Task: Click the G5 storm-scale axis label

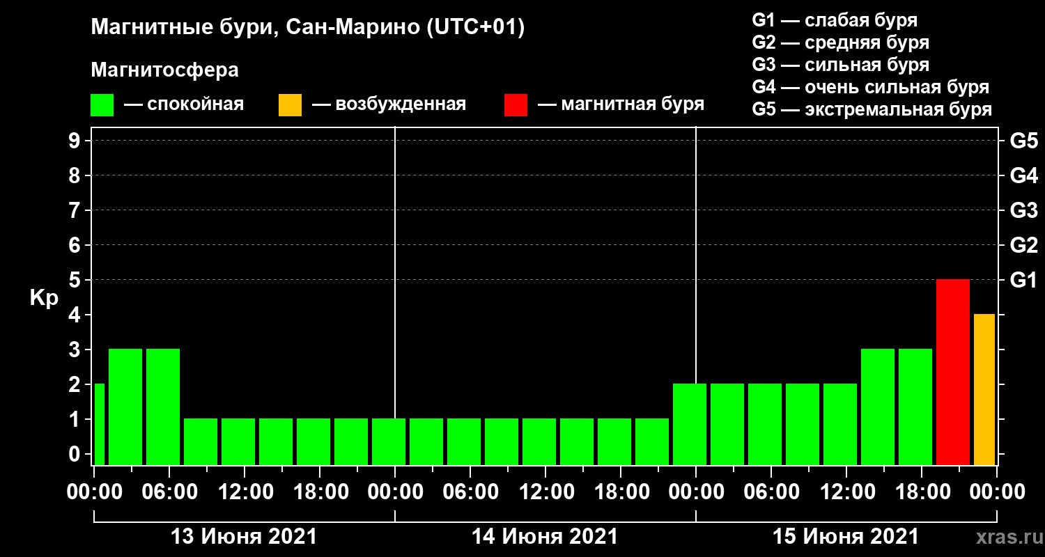Action: pos(1023,141)
